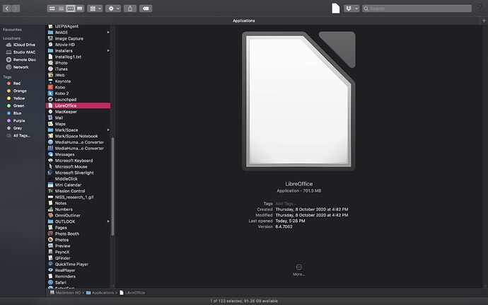Switch to icon view
Viewport: 488px width, 305px height.
[x=52, y=8]
